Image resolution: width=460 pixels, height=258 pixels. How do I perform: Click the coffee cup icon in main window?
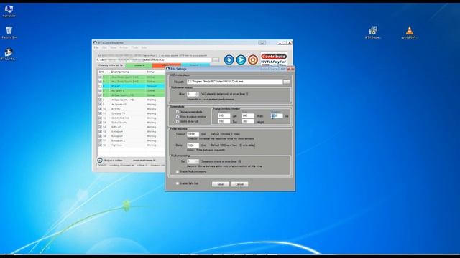[100, 160]
